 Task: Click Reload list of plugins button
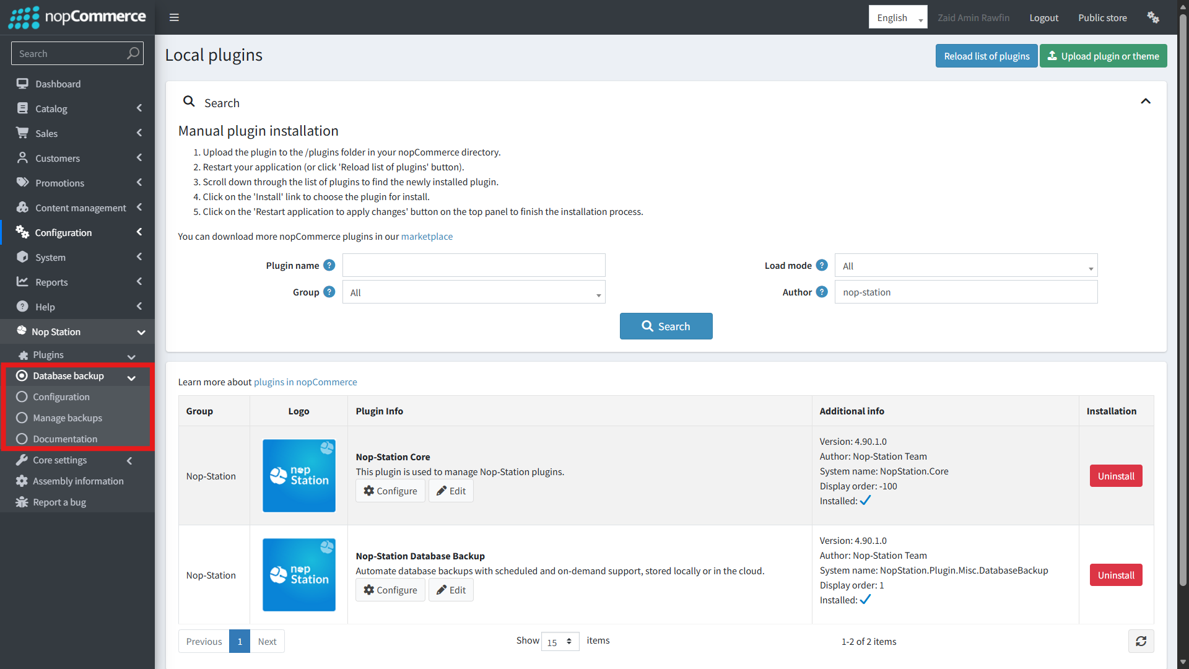(986, 56)
